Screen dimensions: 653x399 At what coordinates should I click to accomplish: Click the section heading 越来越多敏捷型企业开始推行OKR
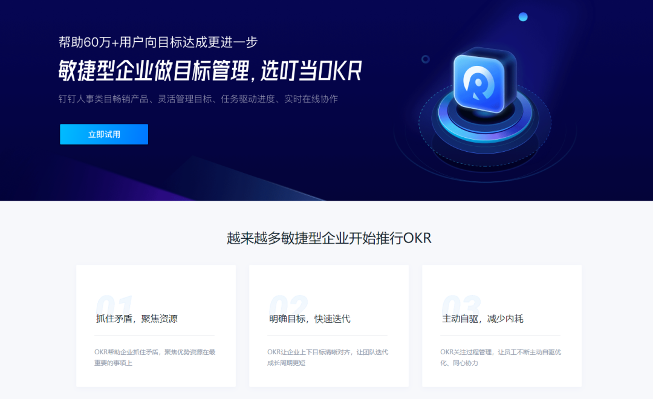329,238
